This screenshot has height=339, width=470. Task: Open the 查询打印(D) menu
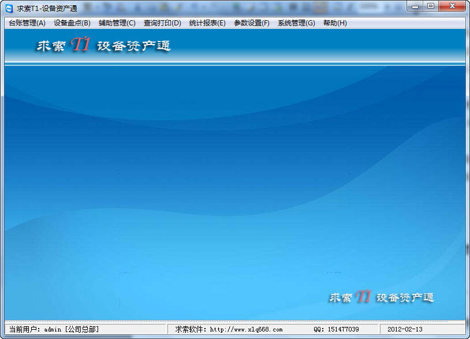[x=162, y=23]
